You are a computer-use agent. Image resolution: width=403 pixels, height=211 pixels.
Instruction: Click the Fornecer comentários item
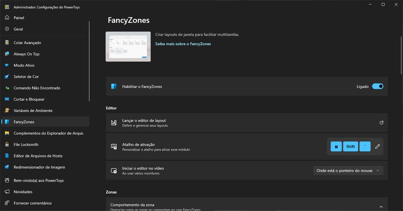(32, 203)
